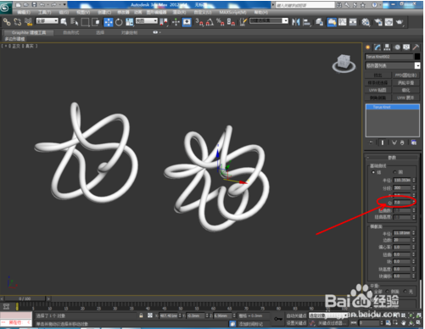Click the UVW Map modifier button
This screenshot has height=329, width=425.
click(377, 90)
